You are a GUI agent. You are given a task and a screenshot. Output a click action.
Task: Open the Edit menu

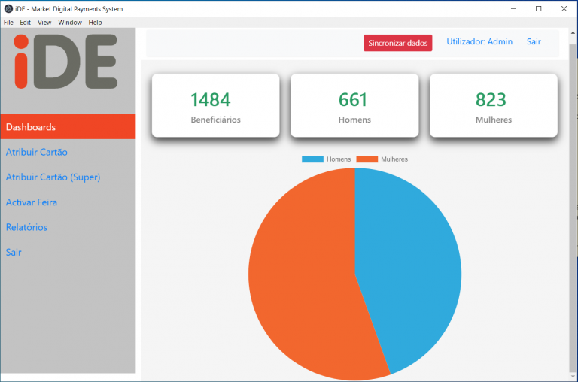tap(26, 23)
